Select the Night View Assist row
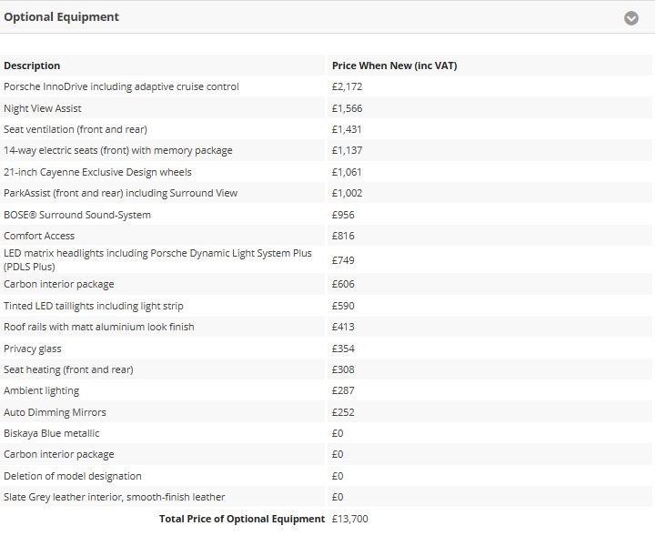Screen dimensions: 657x546 43,108
